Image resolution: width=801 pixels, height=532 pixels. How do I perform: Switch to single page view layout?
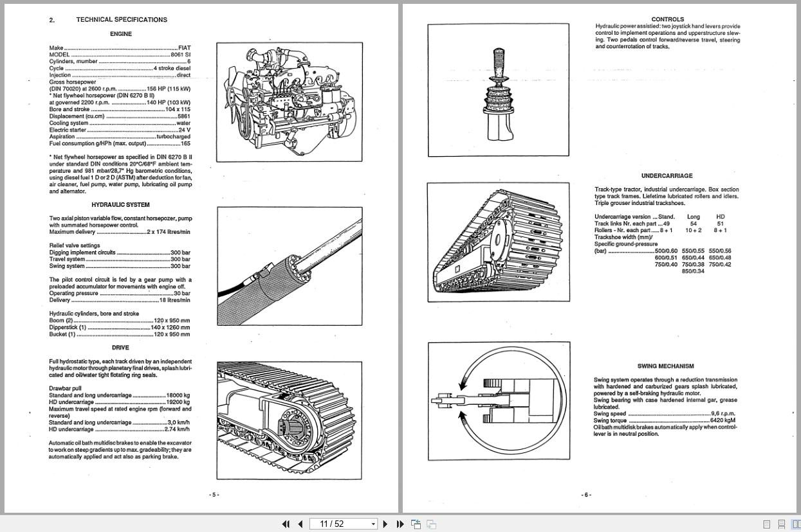click(x=767, y=524)
